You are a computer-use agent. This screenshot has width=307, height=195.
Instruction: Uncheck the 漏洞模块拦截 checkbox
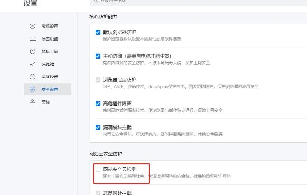pyautogui.click(x=98, y=128)
